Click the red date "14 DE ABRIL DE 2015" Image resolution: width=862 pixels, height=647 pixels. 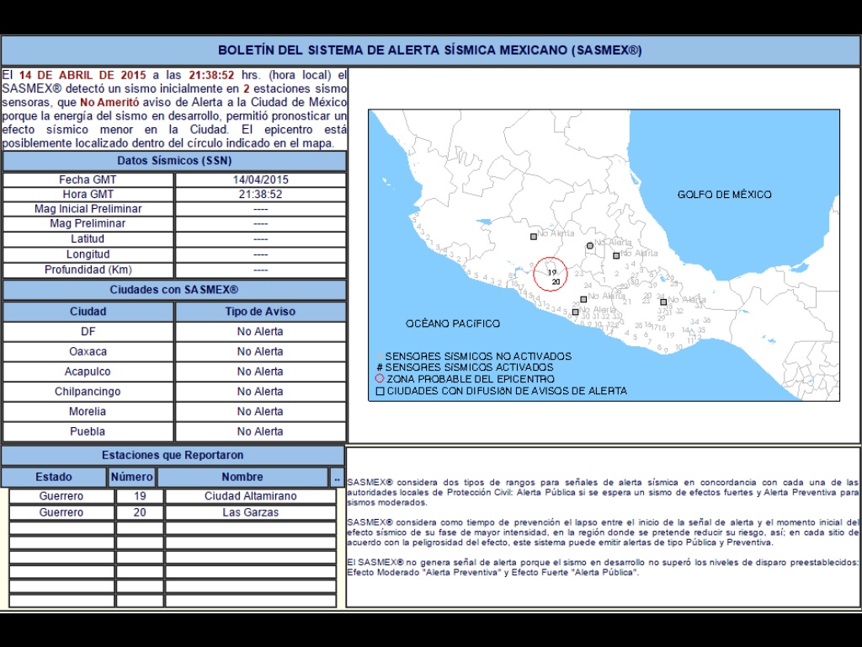point(82,75)
